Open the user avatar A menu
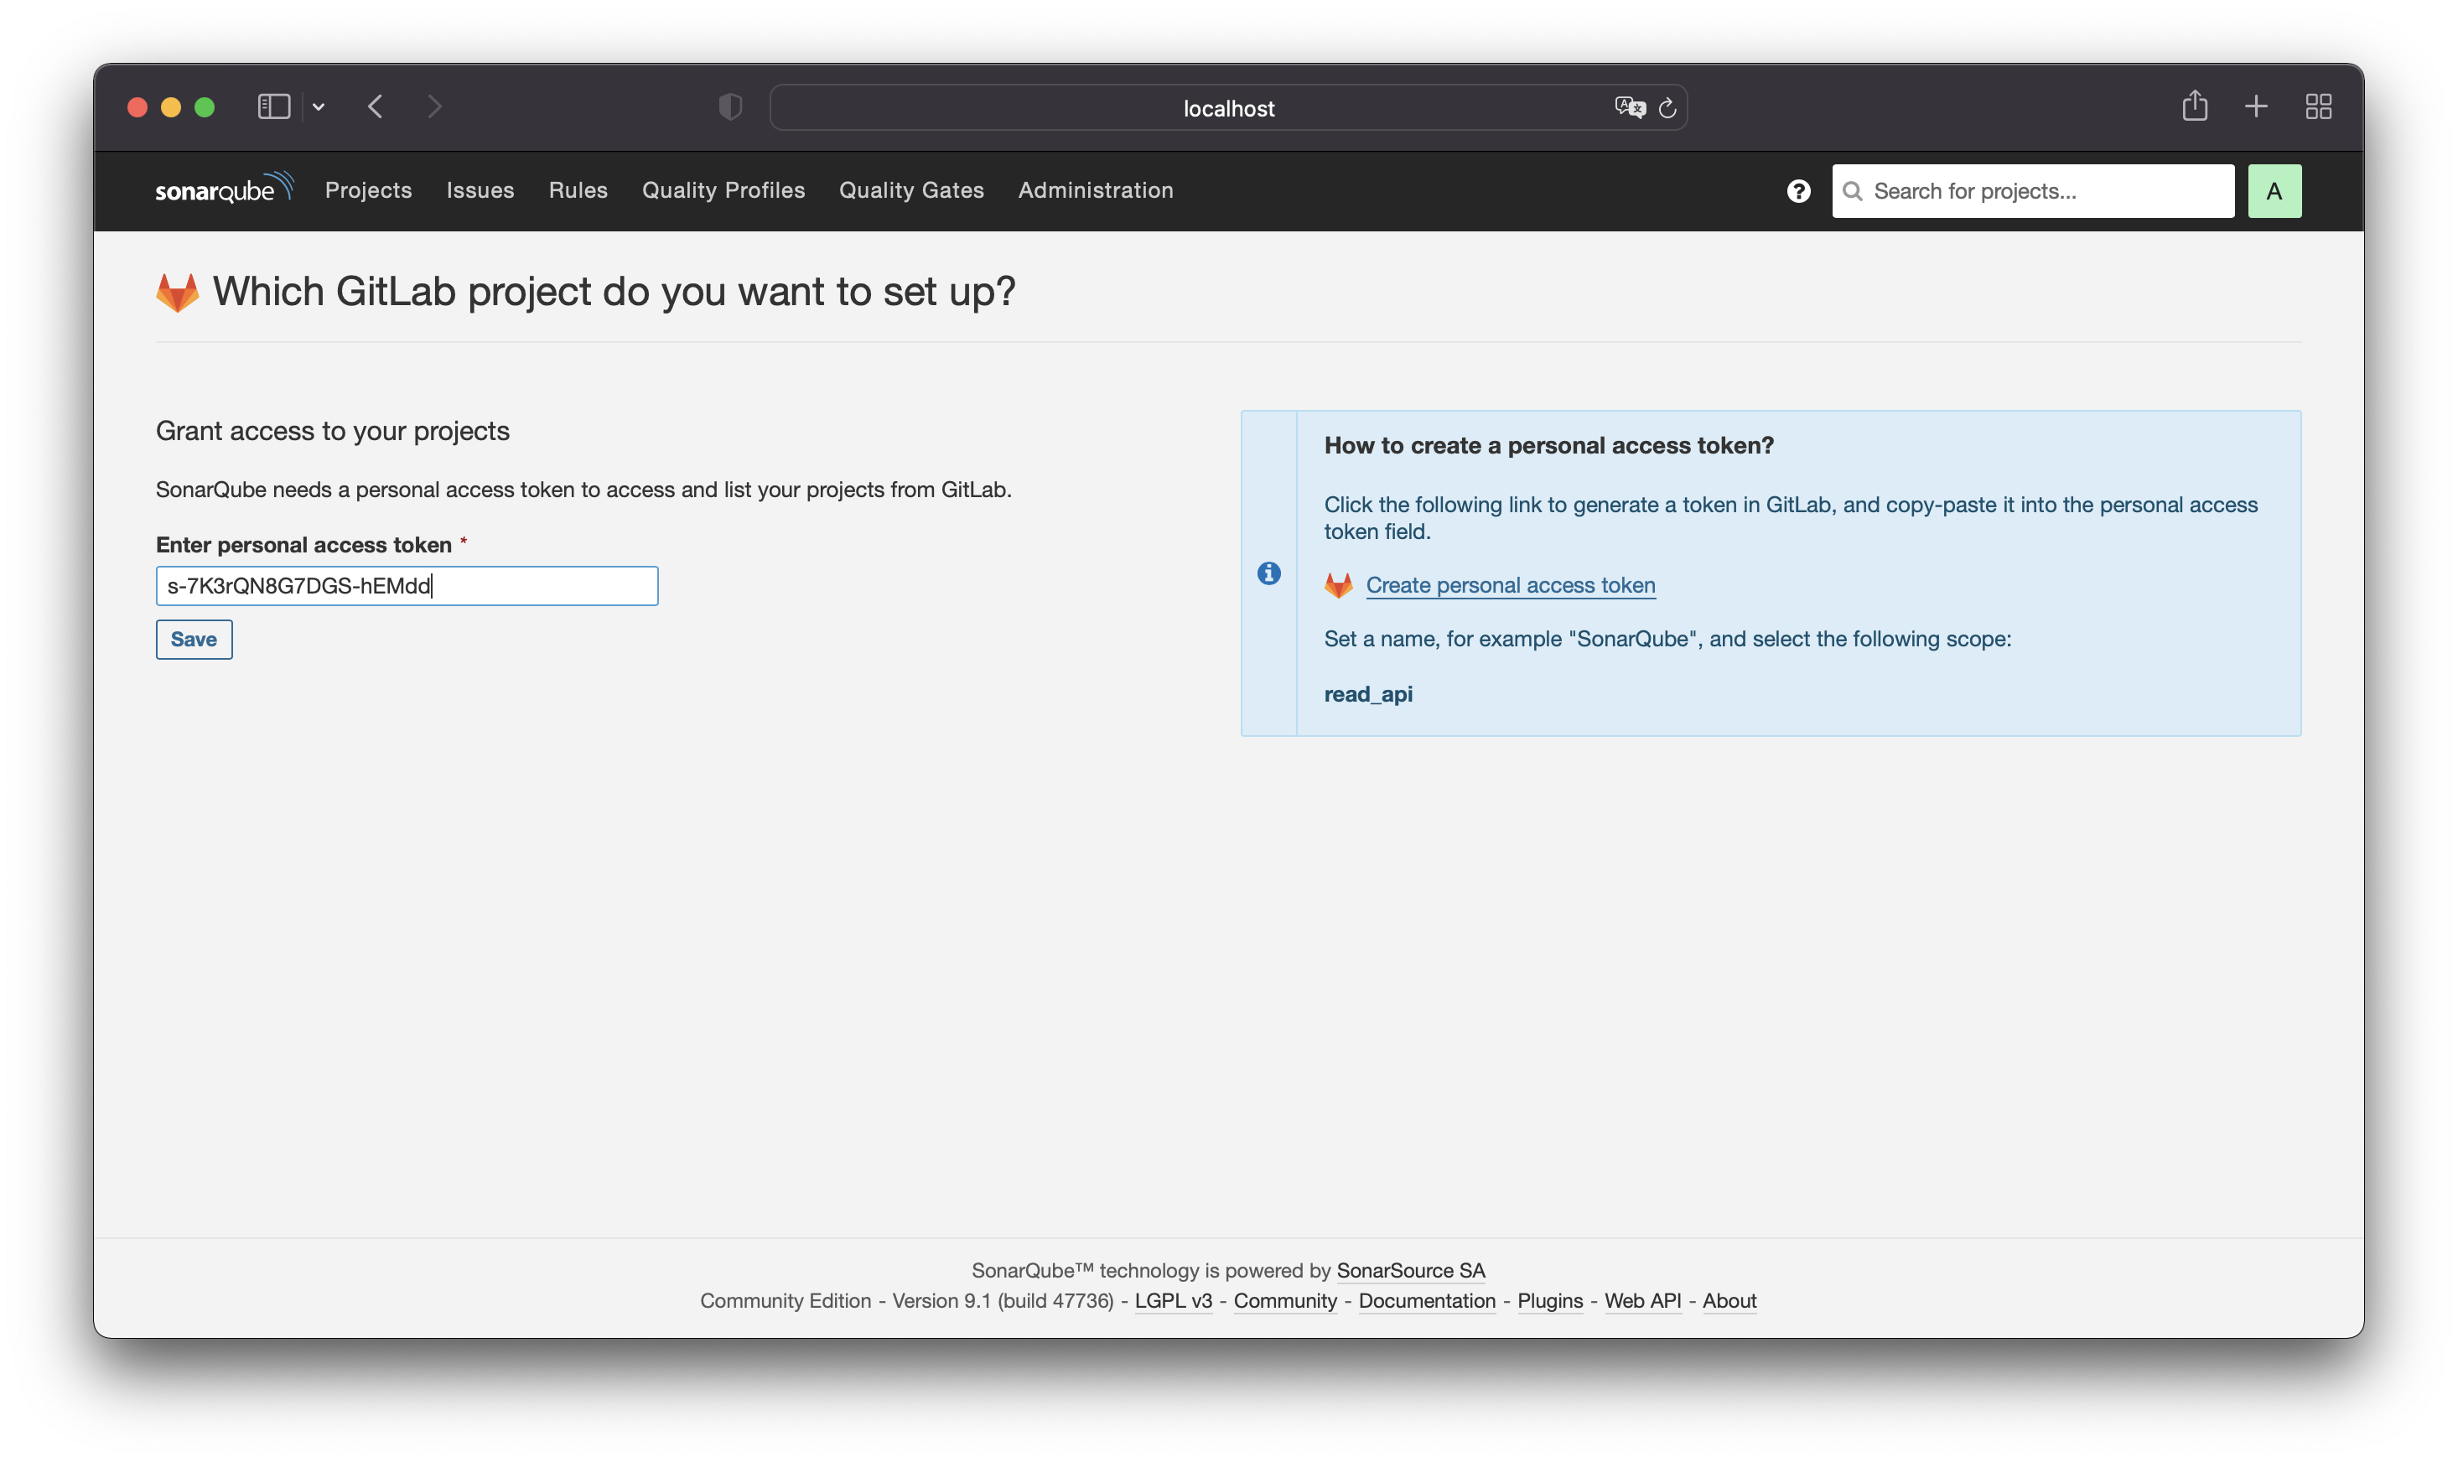The image size is (2458, 1462). pyautogui.click(x=2274, y=191)
